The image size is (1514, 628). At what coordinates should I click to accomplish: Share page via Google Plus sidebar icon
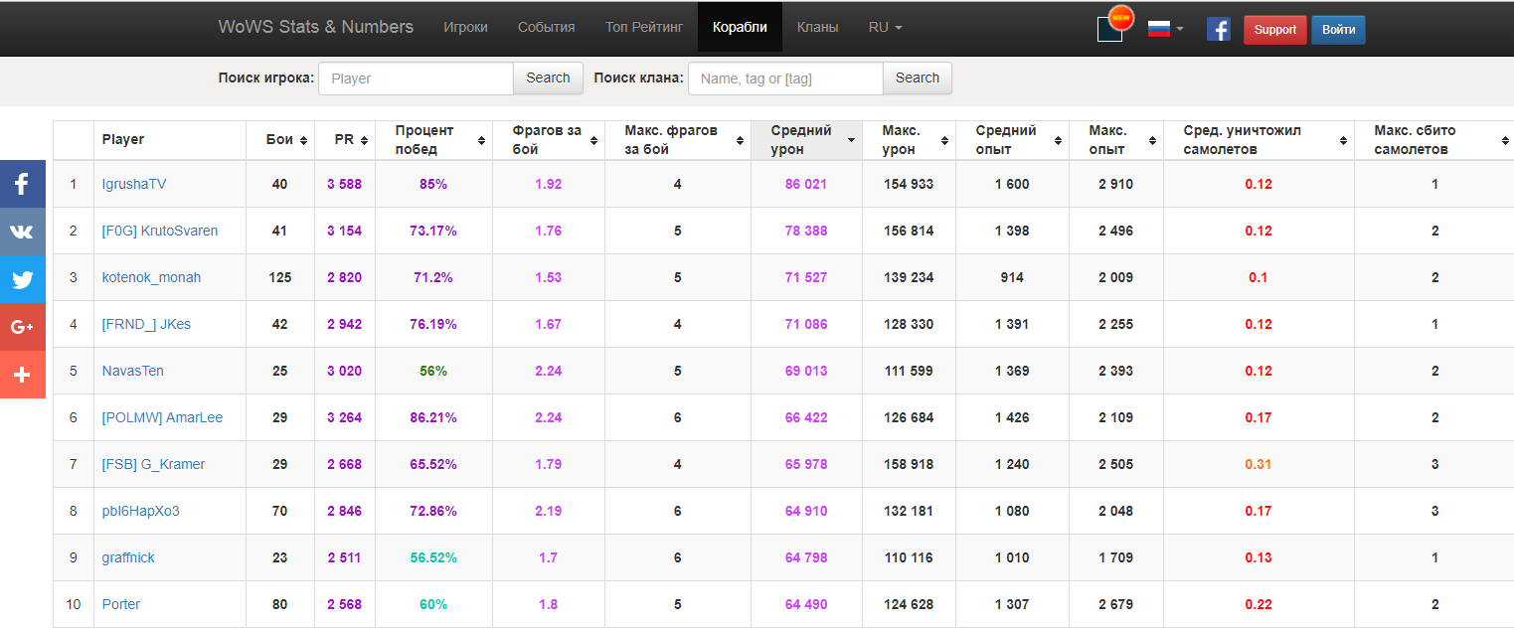coord(22,327)
